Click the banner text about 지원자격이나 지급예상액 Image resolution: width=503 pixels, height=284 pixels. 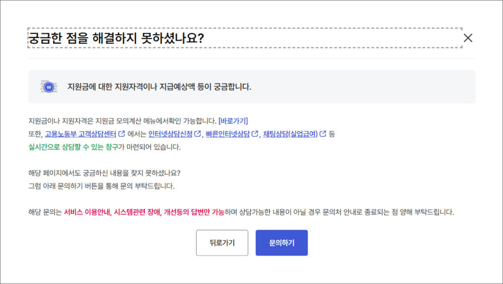pos(159,87)
